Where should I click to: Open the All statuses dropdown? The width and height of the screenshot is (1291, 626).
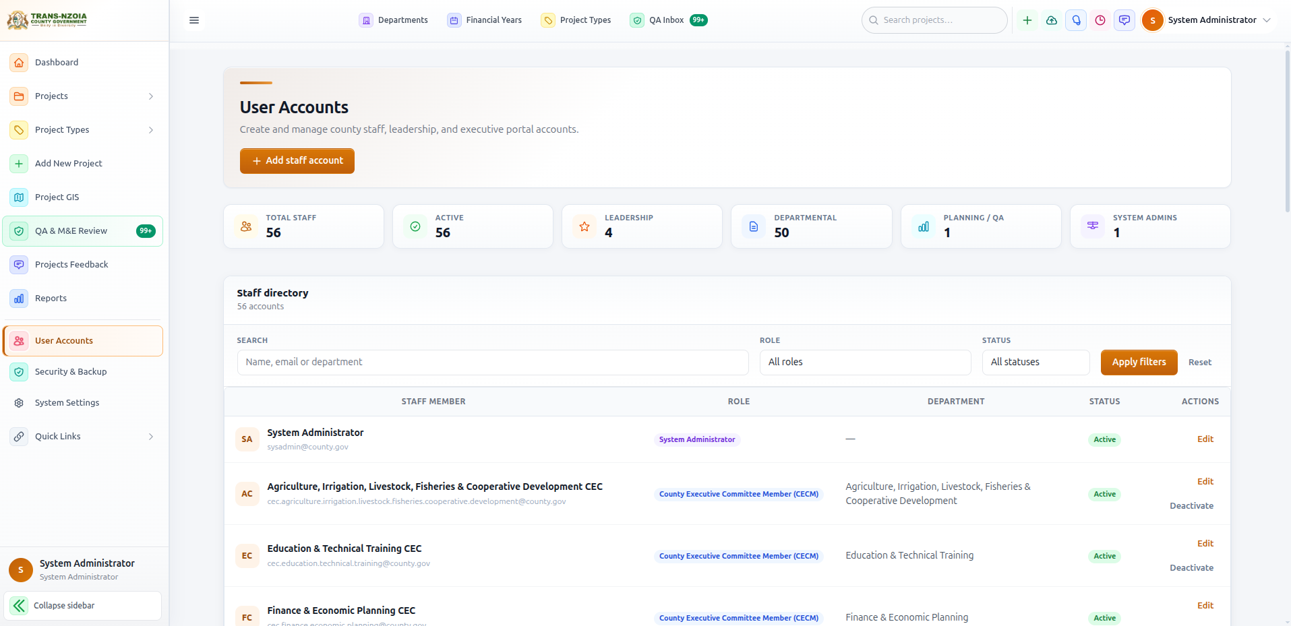[1036, 363]
